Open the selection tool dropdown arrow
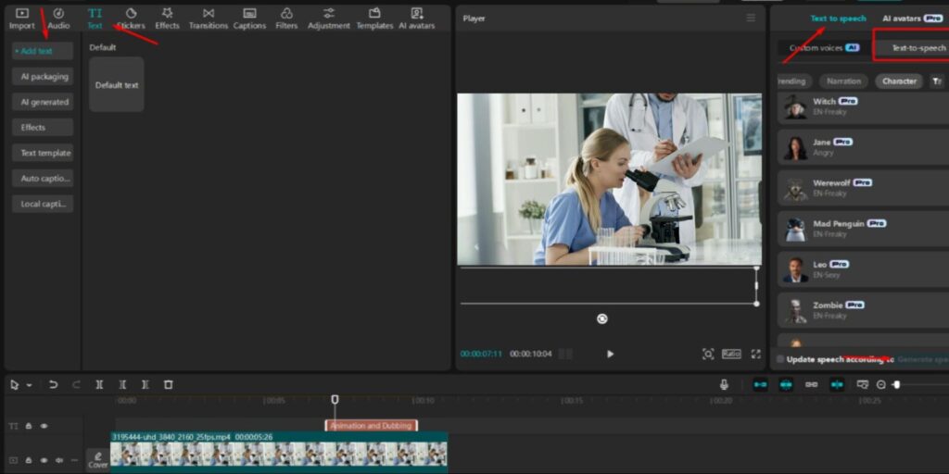949x474 pixels. pos(29,385)
